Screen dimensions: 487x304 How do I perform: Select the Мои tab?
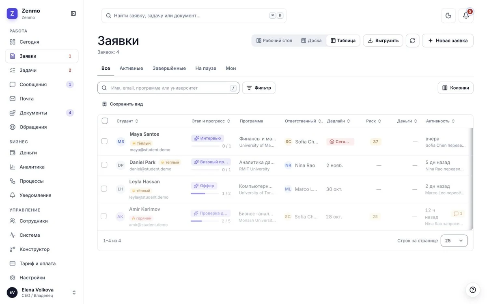coord(231,68)
